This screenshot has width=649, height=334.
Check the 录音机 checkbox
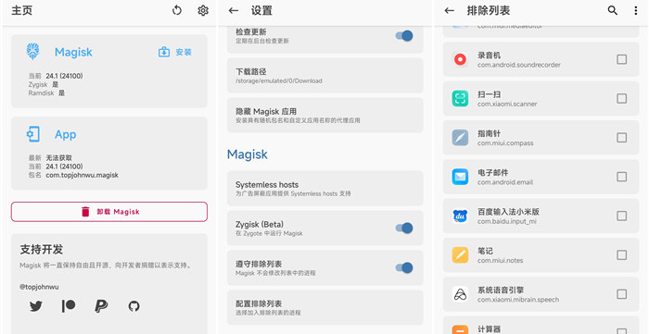(x=622, y=59)
